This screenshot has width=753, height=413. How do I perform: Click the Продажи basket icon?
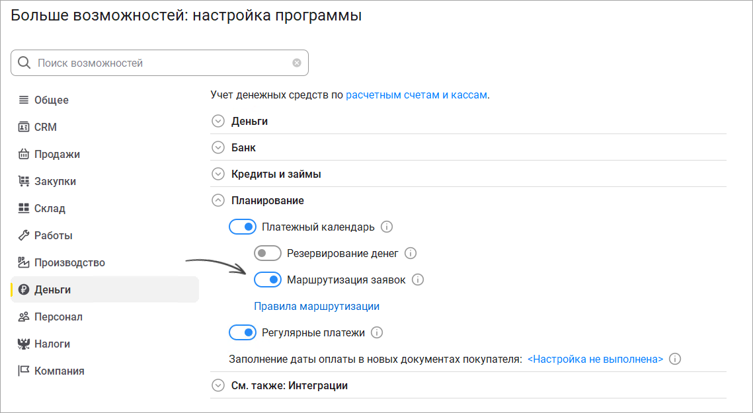pyautogui.click(x=24, y=154)
